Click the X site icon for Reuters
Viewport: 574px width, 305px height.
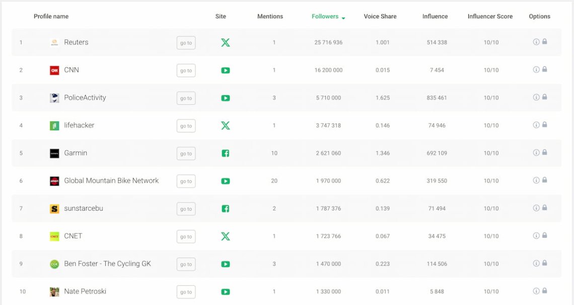tap(226, 42)
